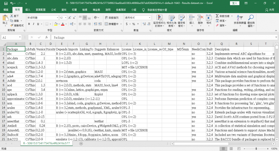
Task: Switch to the Formulas tab
Action: (54, 10)
